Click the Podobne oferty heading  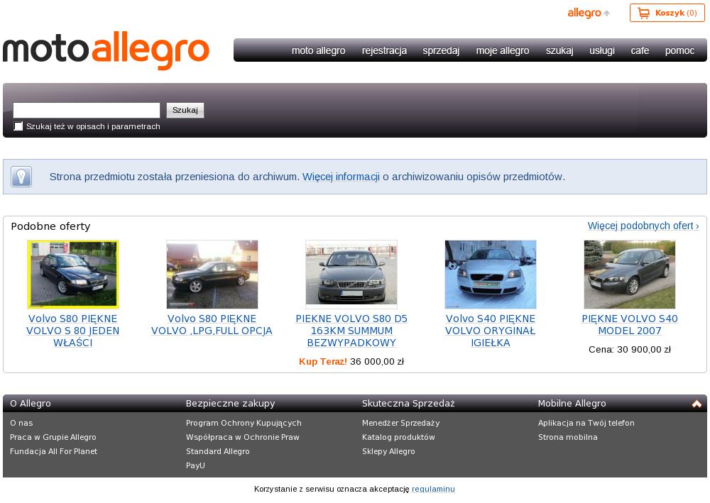(50, 226)
